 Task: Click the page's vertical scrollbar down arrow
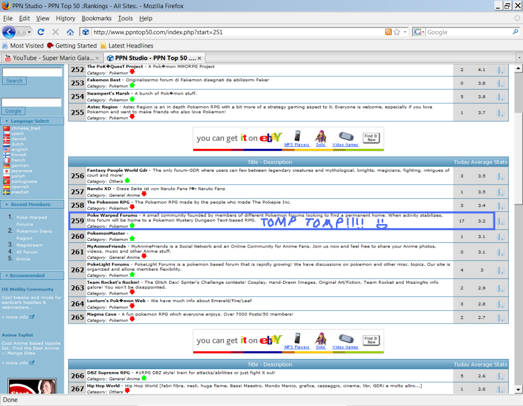518,389
